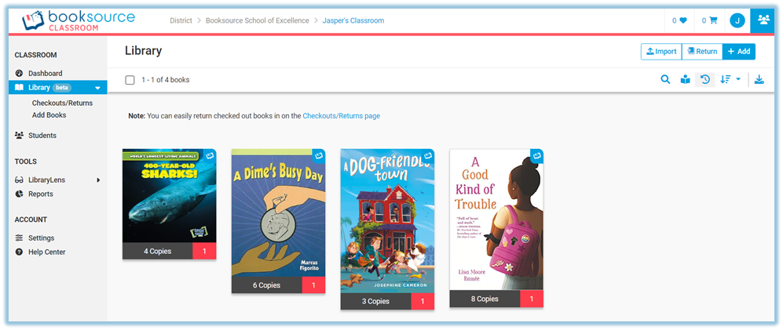The width and height of the screenshot is (783, 330).
Task: Toggle the checkout history clock icon
Action: (x=705, y=79)
